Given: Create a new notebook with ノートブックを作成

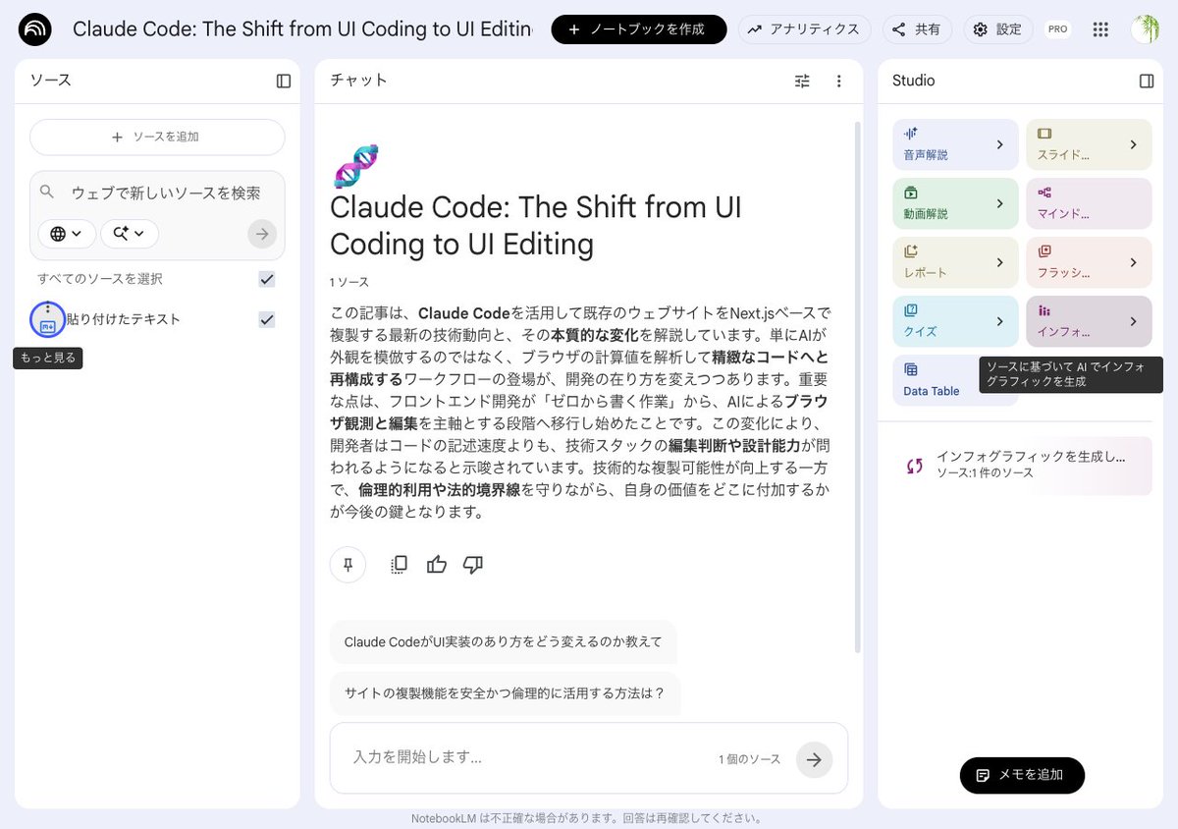Looking at the screenshot, I should pos(638,29).
